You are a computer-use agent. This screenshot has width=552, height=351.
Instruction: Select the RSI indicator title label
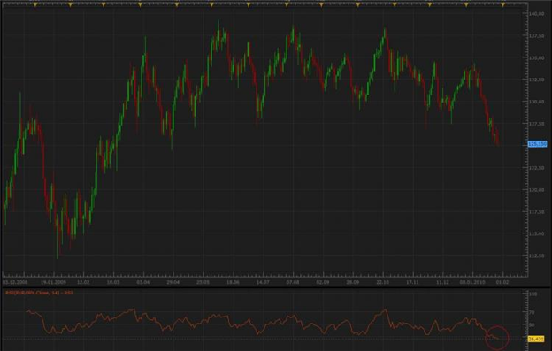tap(39, 293)
